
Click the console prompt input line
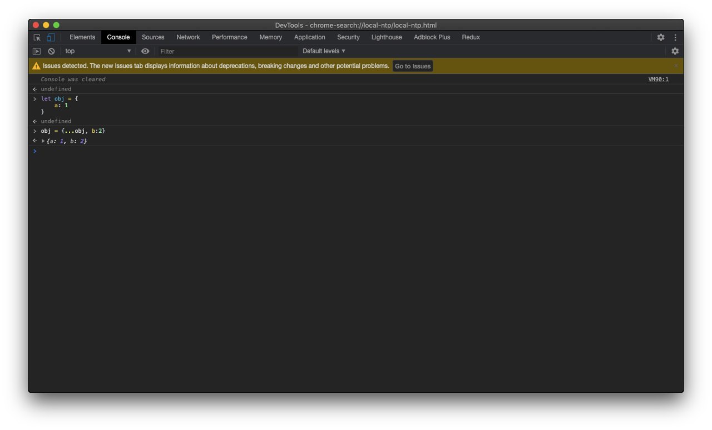356,151
